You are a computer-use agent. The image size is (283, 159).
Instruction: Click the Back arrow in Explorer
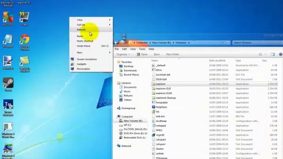116,43
